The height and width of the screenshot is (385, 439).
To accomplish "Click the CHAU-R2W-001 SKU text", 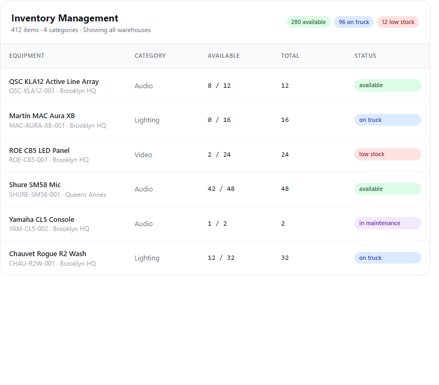I will click(x=32, y=264).
